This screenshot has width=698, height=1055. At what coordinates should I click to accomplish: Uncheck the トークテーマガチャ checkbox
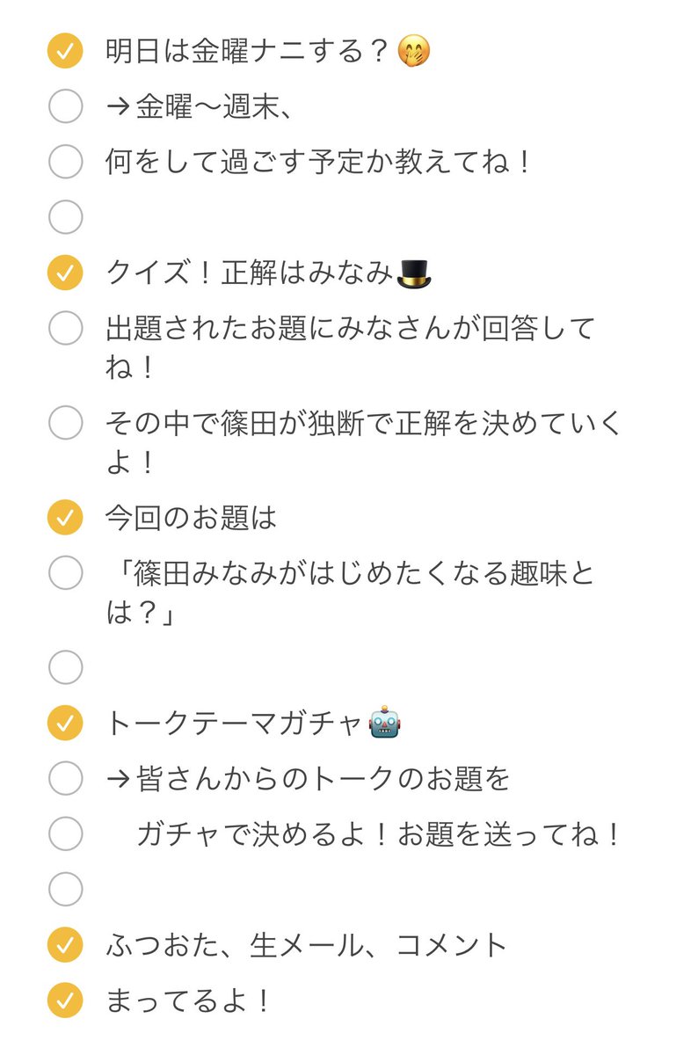(64, 724)
